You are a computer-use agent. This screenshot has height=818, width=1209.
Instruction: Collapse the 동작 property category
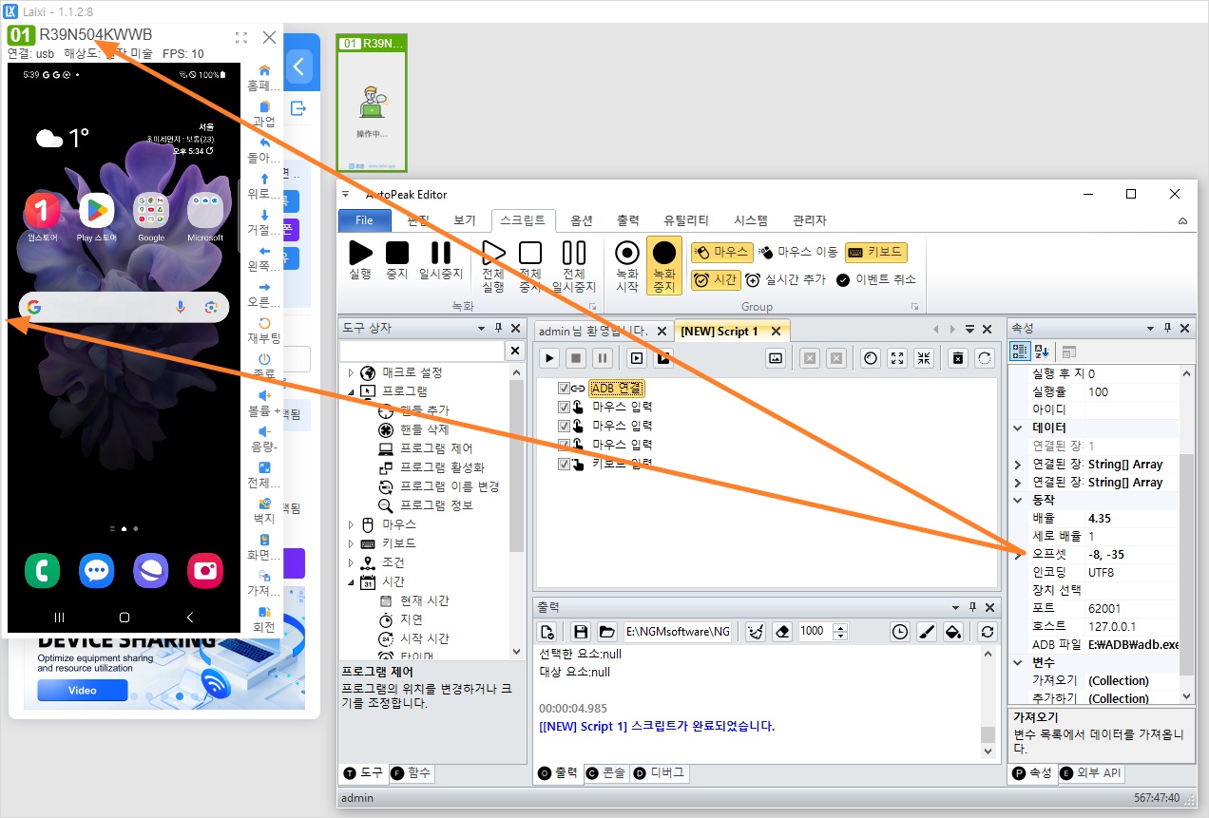(1018, 500)
